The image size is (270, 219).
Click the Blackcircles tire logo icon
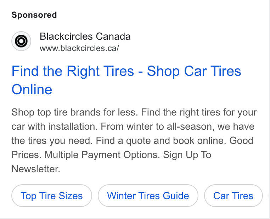point(21,41)
